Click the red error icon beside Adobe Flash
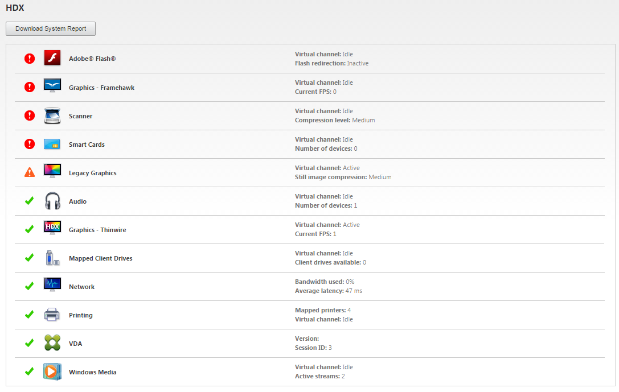Viewport: 619px width, 392px height. pyautogui.click(x=30, y=59)
